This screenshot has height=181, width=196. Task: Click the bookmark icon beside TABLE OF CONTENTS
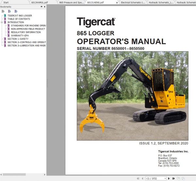(5, 19)
